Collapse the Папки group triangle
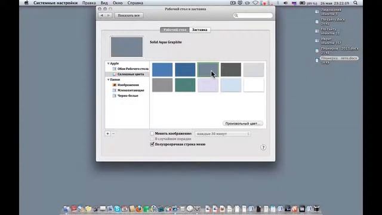The height and width of the screenshot is (215, 382). (x=108, y=79)
